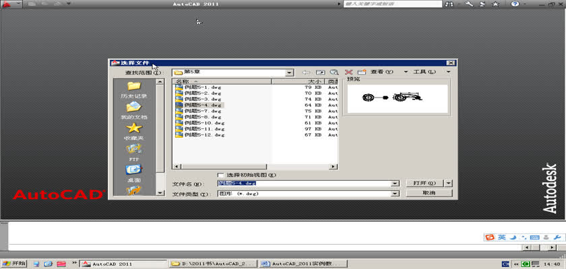This screenshot has height=269, width=566.
Task: Click the search binoculars icon in title bar
Action: click(449, 4)
